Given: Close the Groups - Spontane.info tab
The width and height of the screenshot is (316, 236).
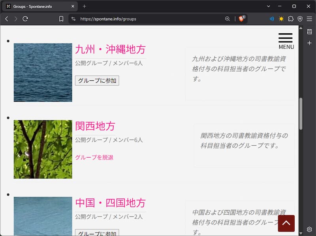Looking at the screenshot, I should tap(73, 6).
